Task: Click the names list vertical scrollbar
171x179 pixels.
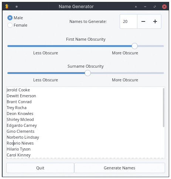Action: [164, 108]
